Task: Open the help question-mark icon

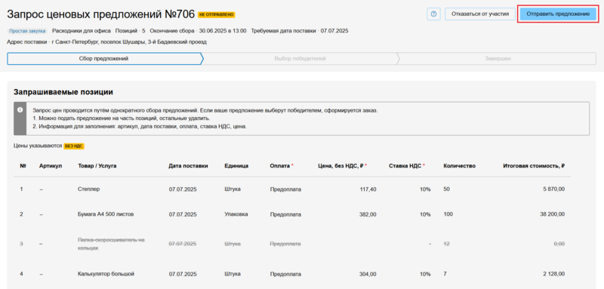Action: click(433, 14)
